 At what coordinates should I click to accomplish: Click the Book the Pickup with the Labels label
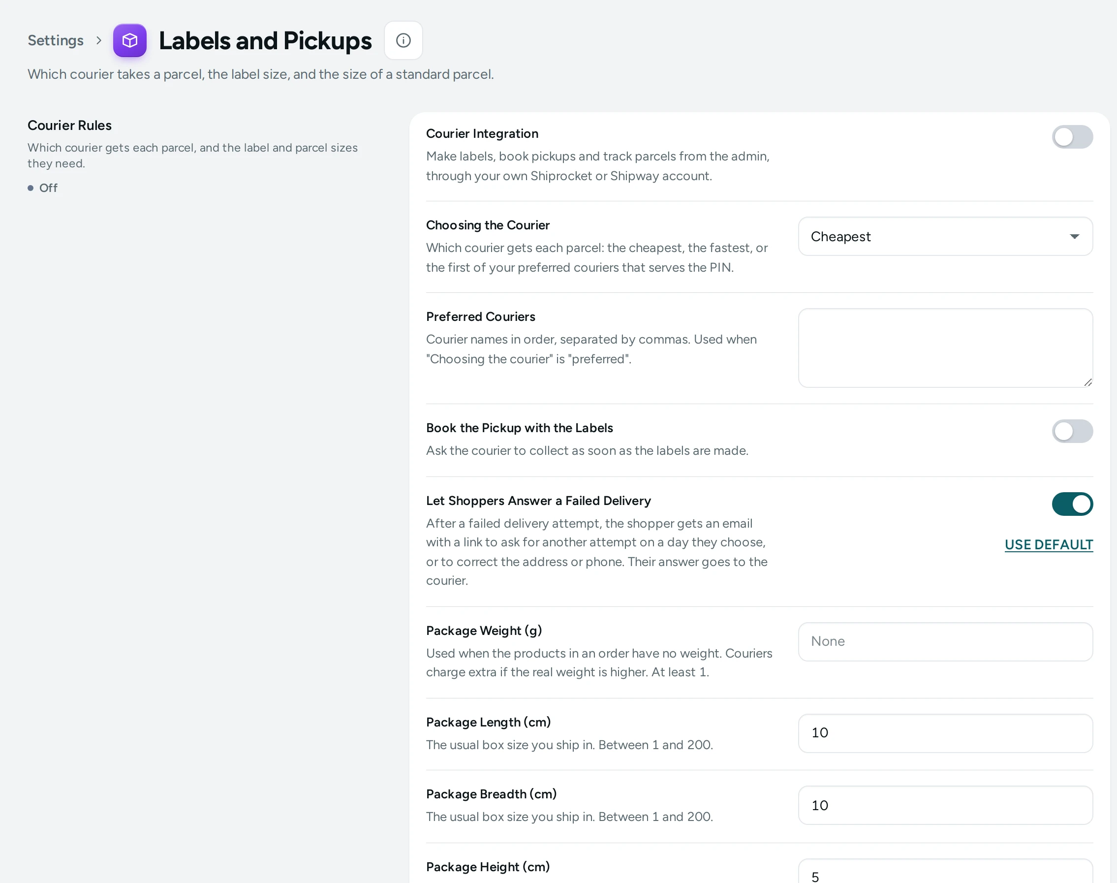[x=519, y=428]
